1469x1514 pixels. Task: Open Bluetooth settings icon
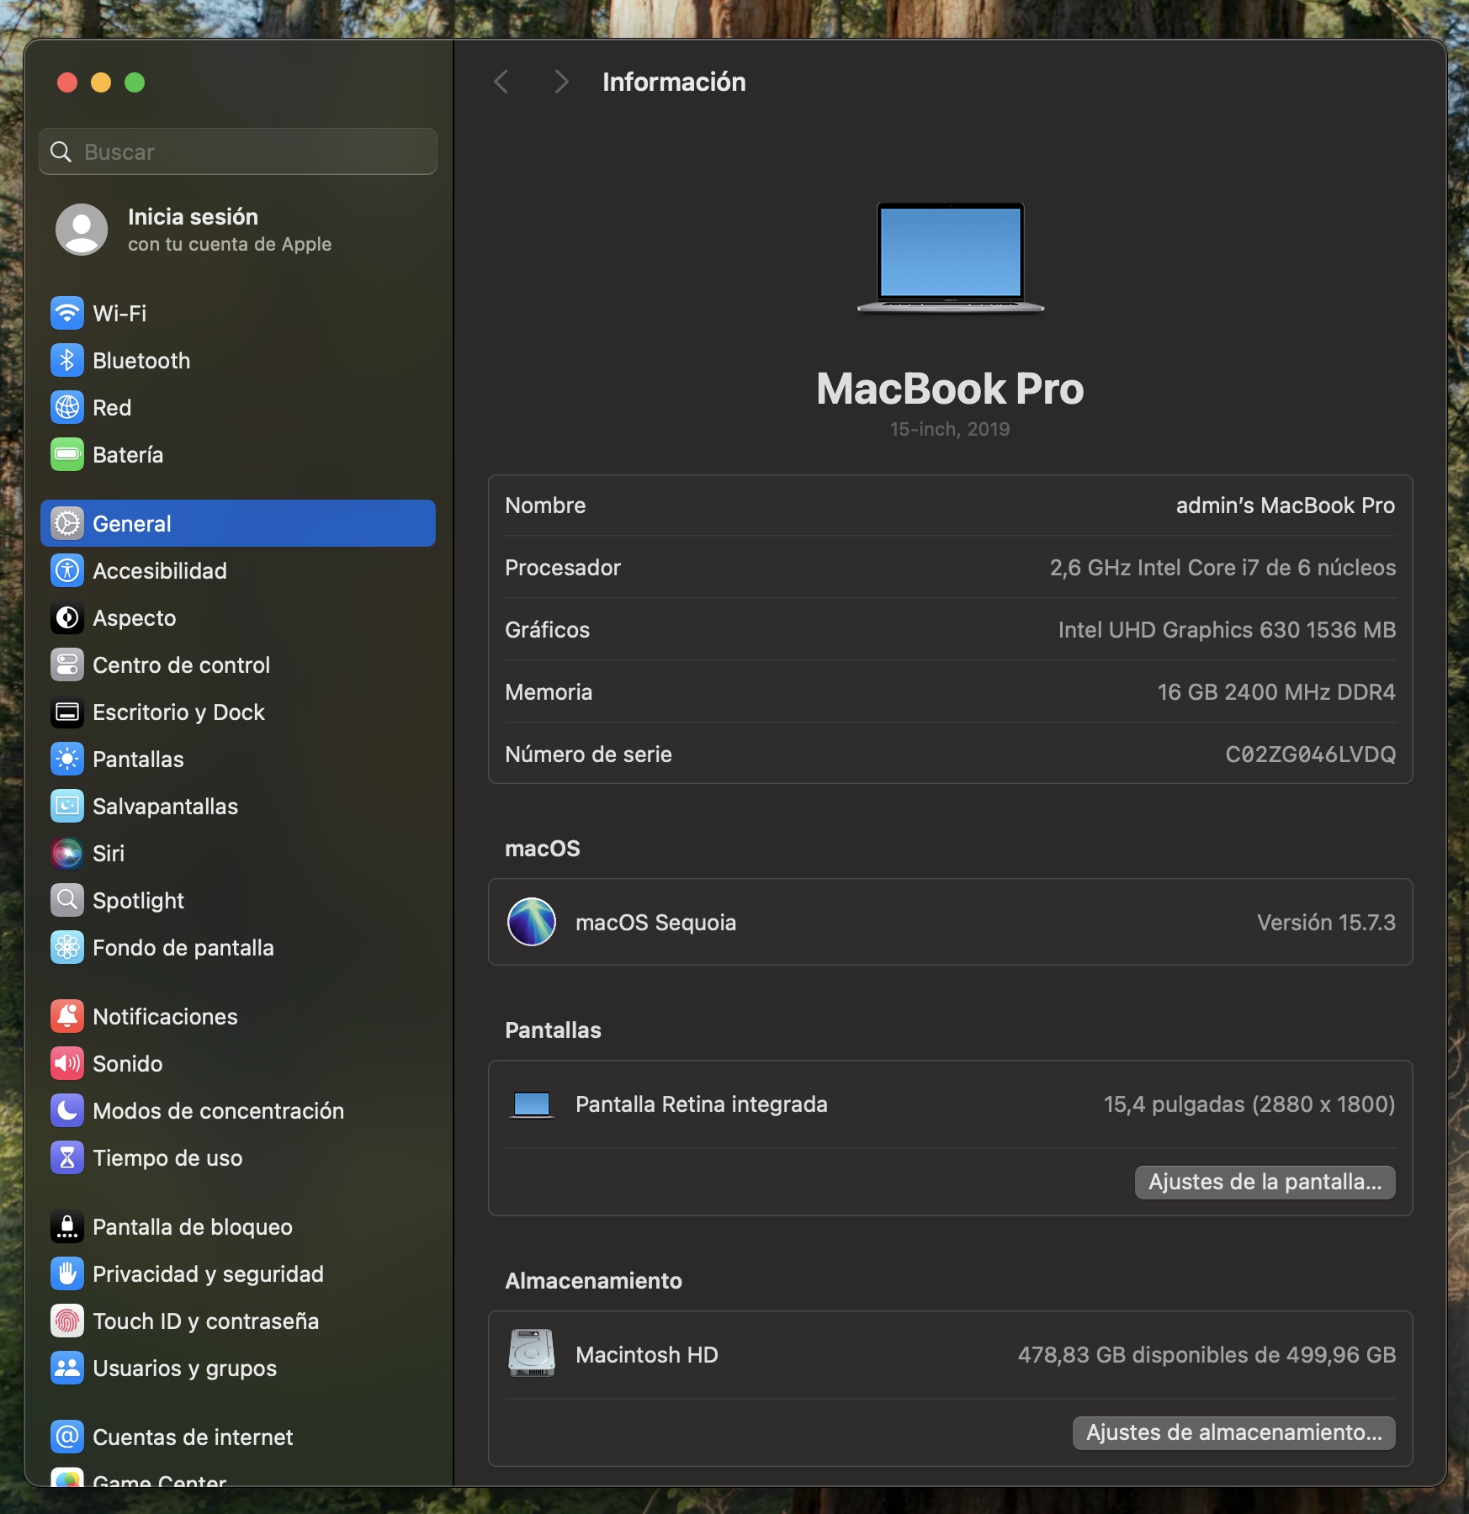pos(67,361)
